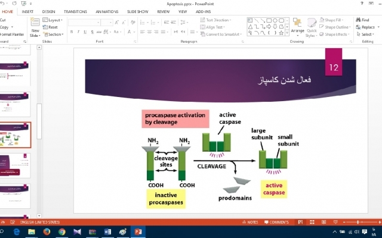Screen dimensions: 382x238
Task: Toggle Center paragraph alignment
Action: 149,32
